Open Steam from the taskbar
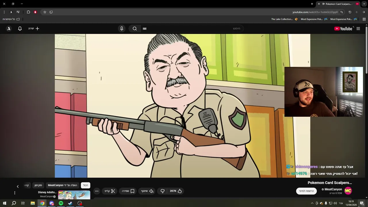Screen dimensions: 368x207 (x=70, y=203)
